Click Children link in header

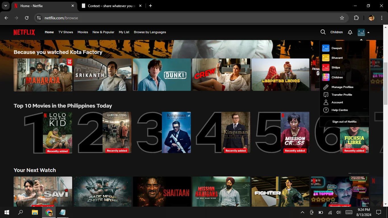coord(337,32)
